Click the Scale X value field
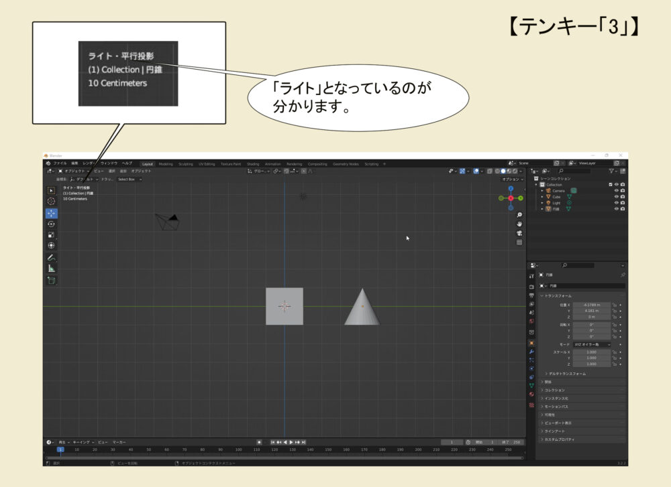This screenshot has height=487, width=671. click(591, 352)
